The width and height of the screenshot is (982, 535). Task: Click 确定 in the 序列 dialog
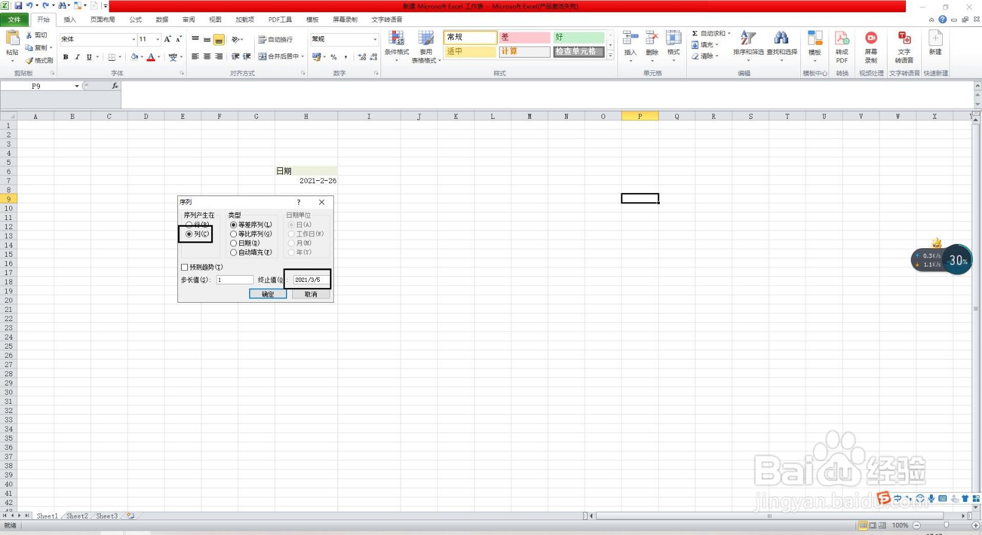[268, 294]
